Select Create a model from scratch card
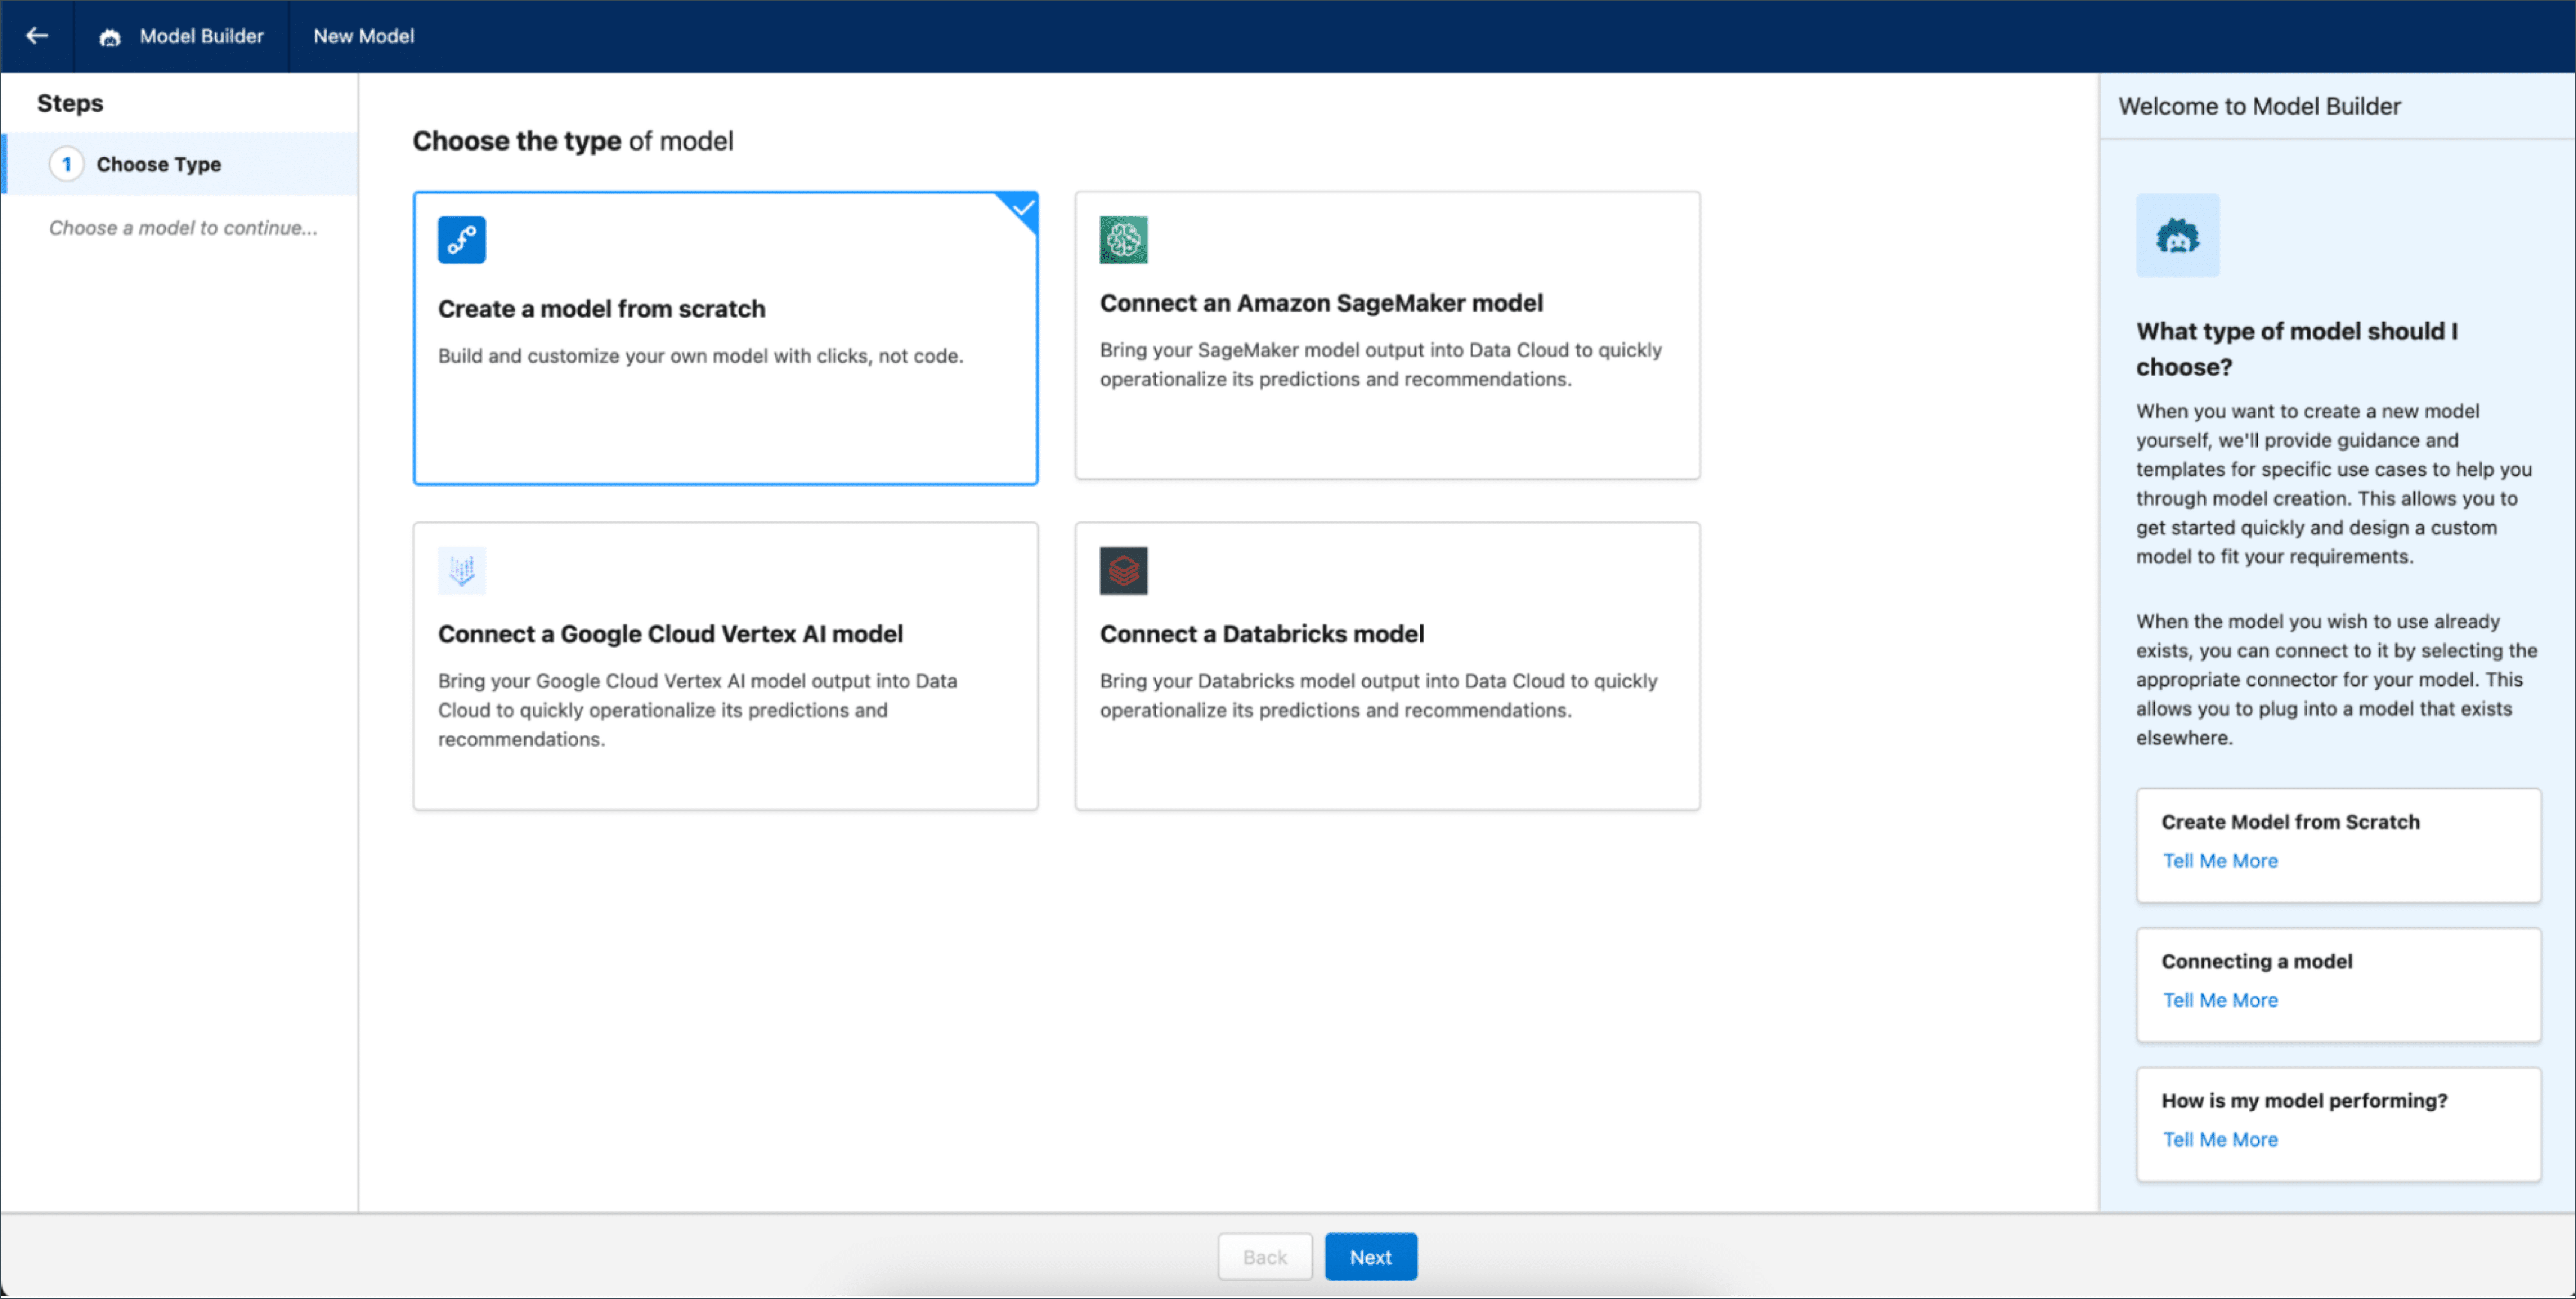This screenshot has width=2576, height=1299. [x=725, y=338]
